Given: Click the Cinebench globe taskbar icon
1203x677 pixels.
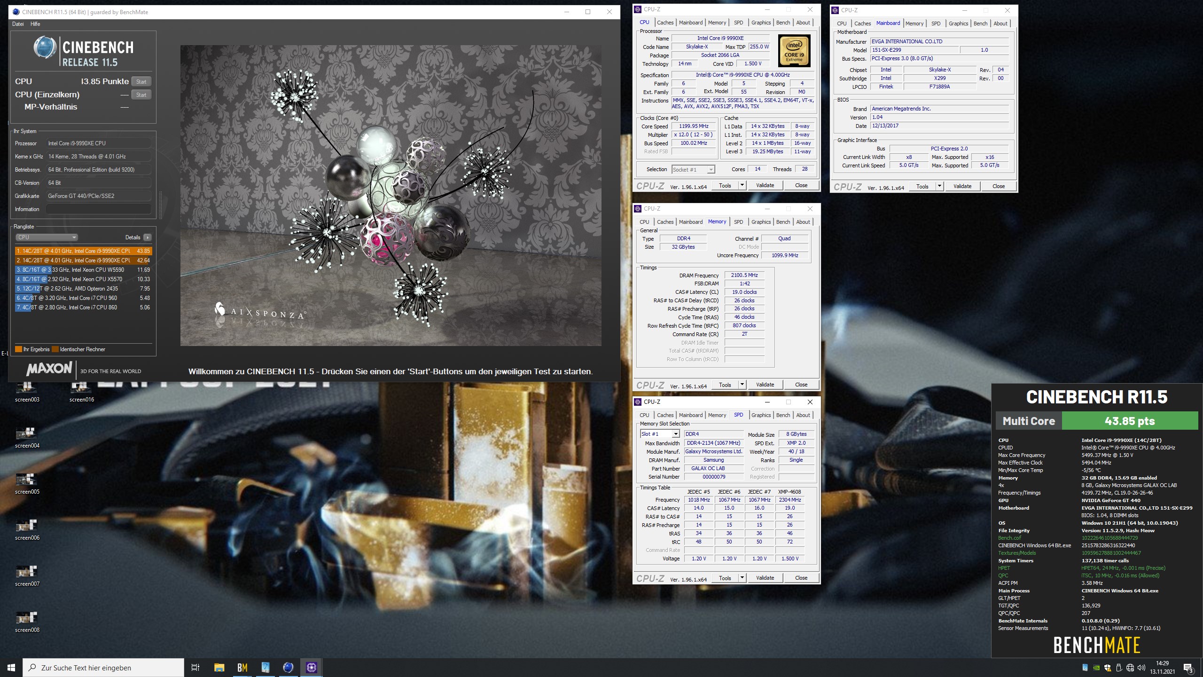Looking at the screenshot, I should (288, 668).
